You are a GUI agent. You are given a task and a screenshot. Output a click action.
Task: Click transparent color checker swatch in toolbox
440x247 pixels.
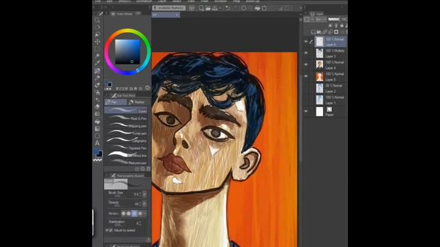98,160
